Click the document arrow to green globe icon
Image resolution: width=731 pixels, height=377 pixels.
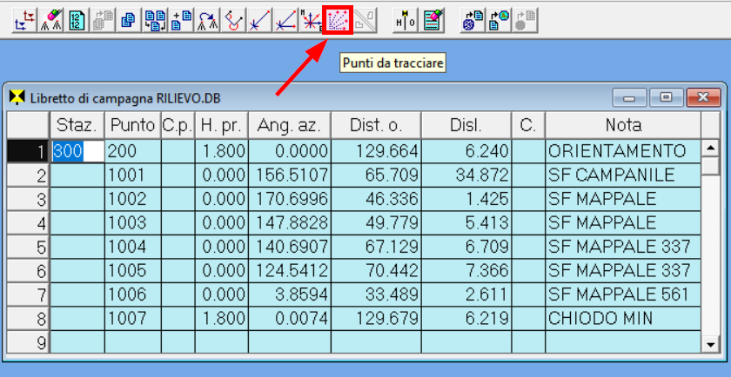[x=499, y=21]
